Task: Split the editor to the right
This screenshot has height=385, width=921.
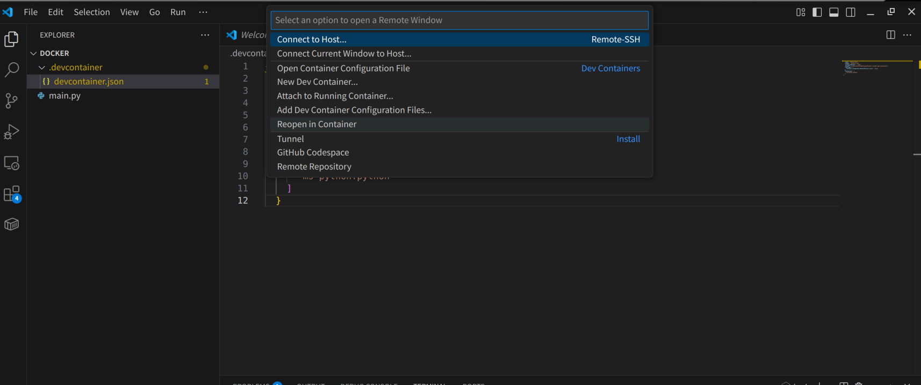Action: [891, 35]
